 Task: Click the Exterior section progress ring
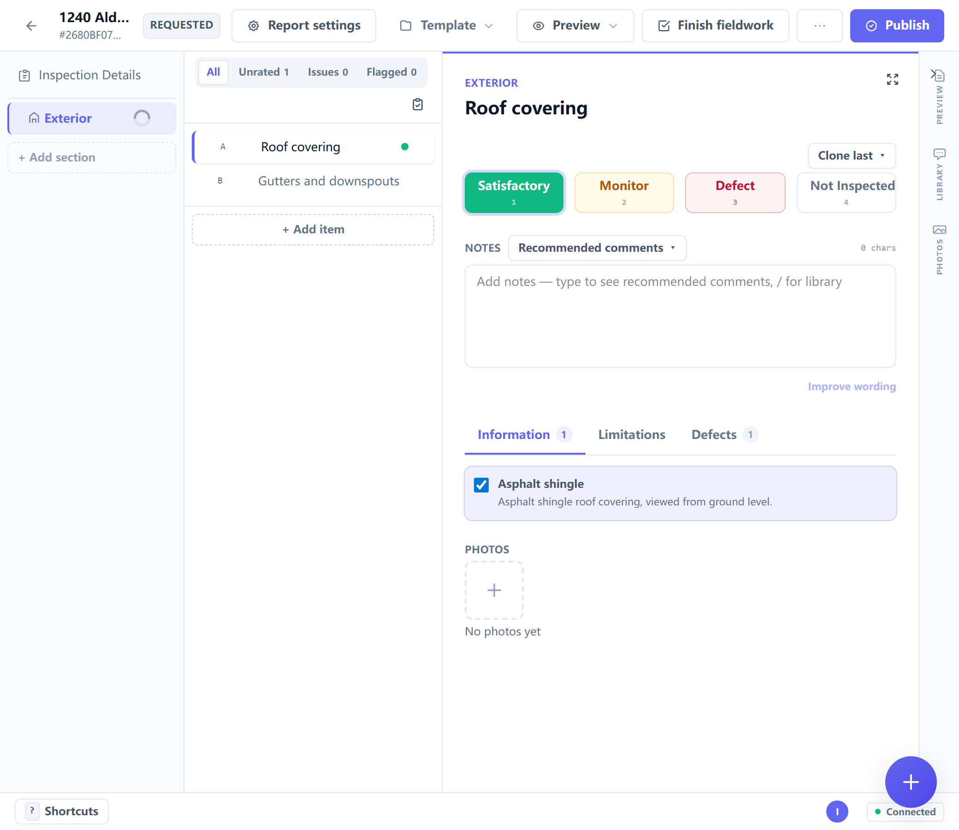coord(142,118)
